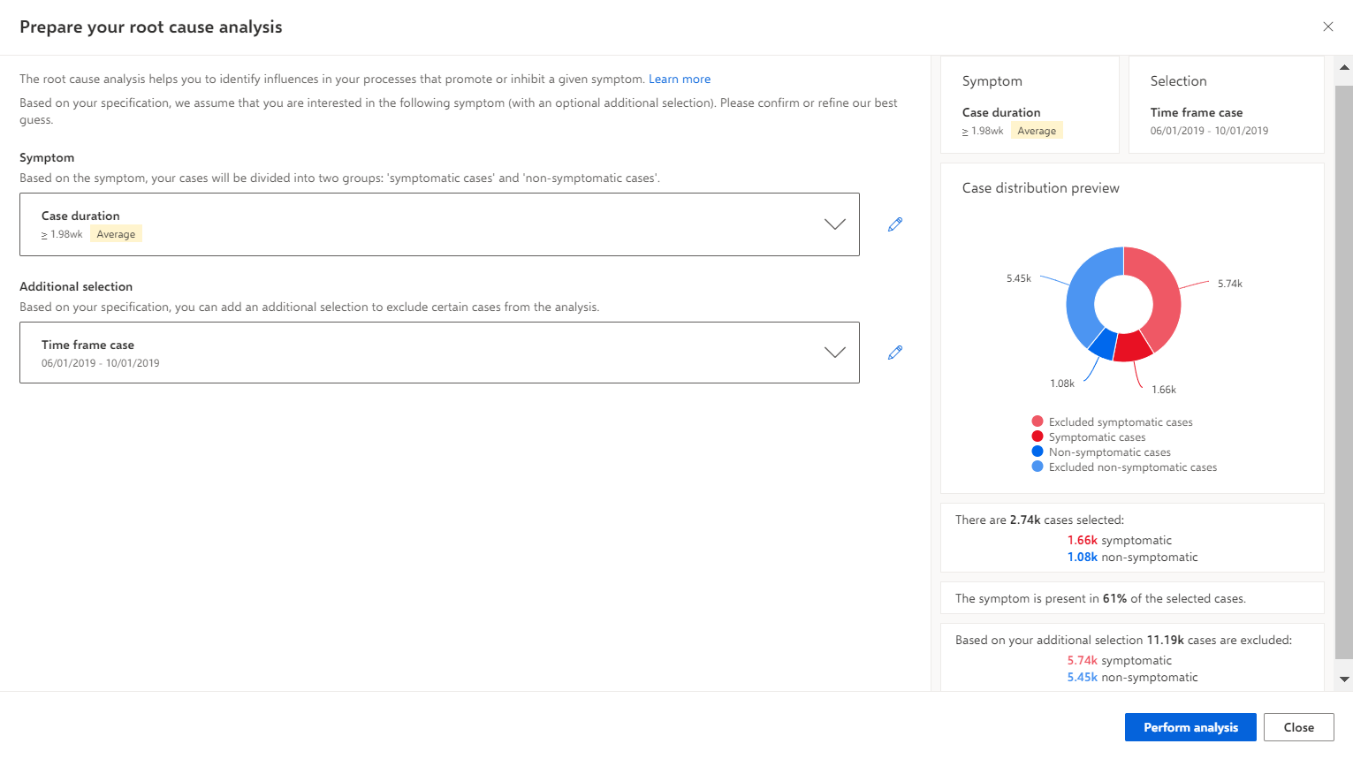Click the Close button at bottom
The height and width of the screenshot is (759, 1353).
pos(1298,727)
